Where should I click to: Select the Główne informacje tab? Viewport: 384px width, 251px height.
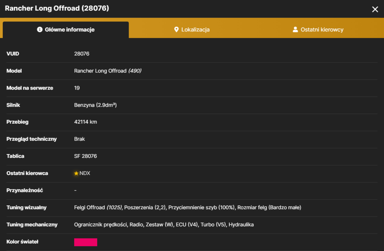click(66, 30)
